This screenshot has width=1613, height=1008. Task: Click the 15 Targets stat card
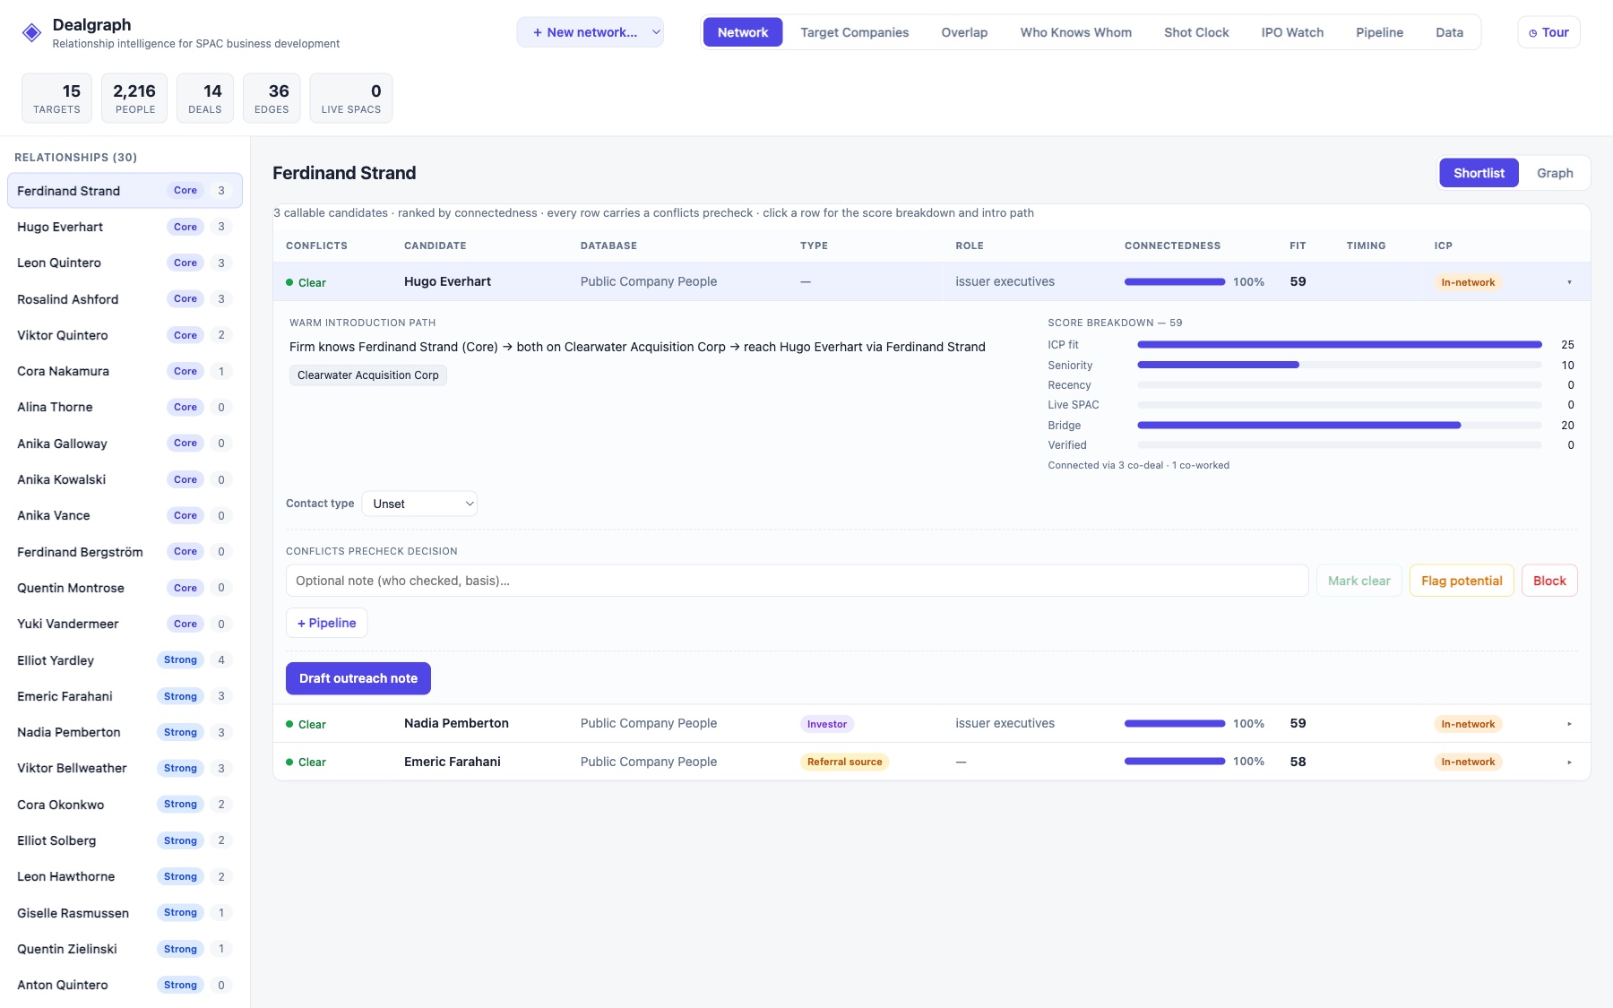click(56, 98)
